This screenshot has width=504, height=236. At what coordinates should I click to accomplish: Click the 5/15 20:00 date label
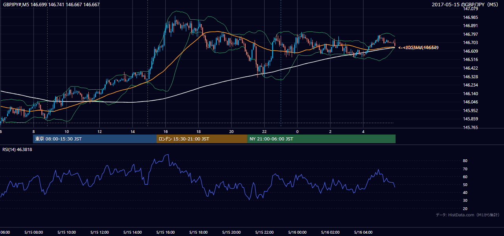point(231,232)
